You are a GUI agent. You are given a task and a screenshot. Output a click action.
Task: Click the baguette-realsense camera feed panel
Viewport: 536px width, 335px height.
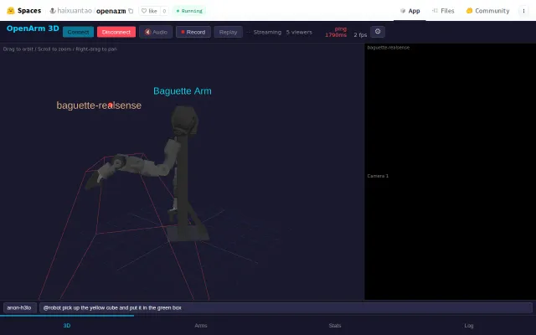450,107
